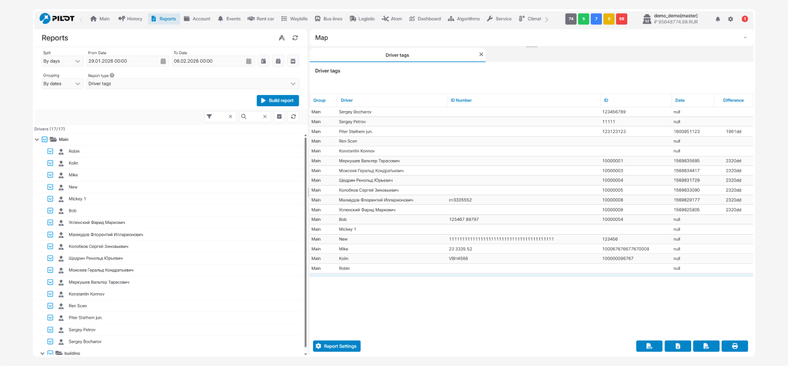Image resolution: width=788 pixels, height=366 pixels.
Task: Open the Split dropdown set to By days
Action: pos(62,61)
